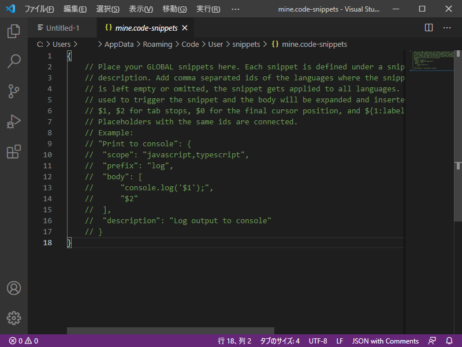Click the VS Code logo icon
Screen dimensions: 462x347
click(x=10, y=9)
